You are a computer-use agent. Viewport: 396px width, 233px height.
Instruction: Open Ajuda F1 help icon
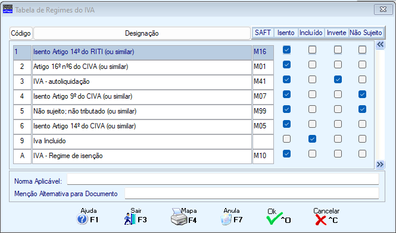click(x=82, y=219)
